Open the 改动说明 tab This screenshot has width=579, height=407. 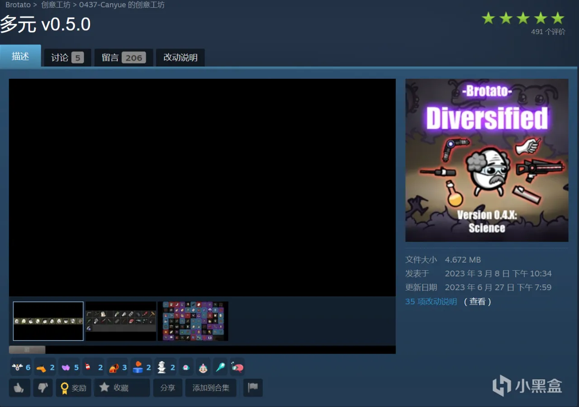coord(180,57)
